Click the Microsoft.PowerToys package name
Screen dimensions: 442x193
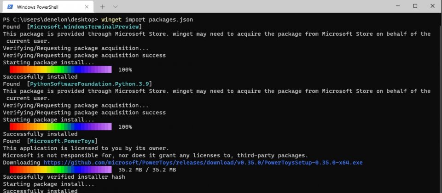point(62,141)
